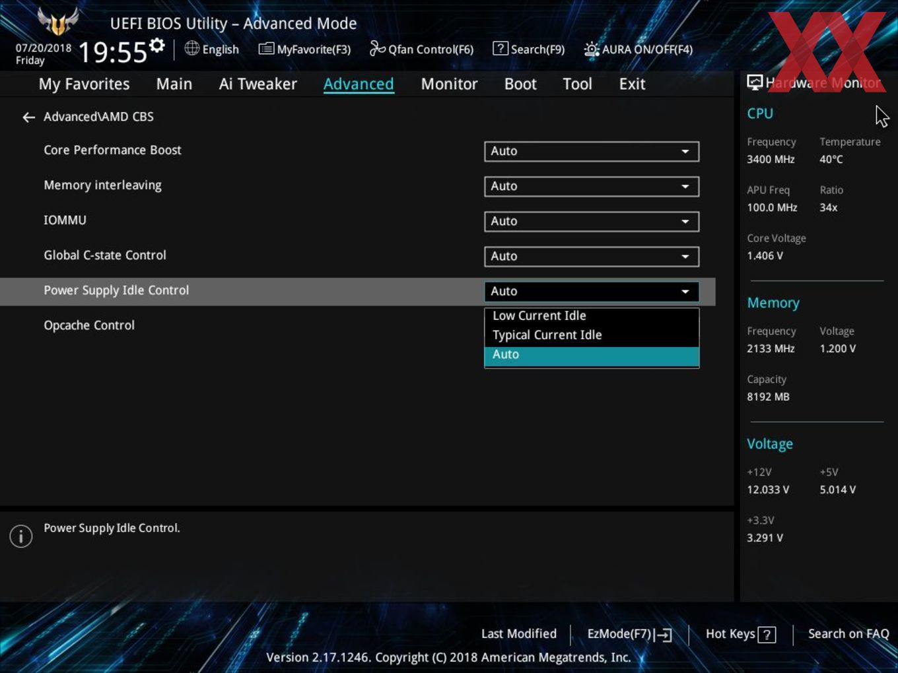Click +3.3V value 3.291 V

[765, 538]
